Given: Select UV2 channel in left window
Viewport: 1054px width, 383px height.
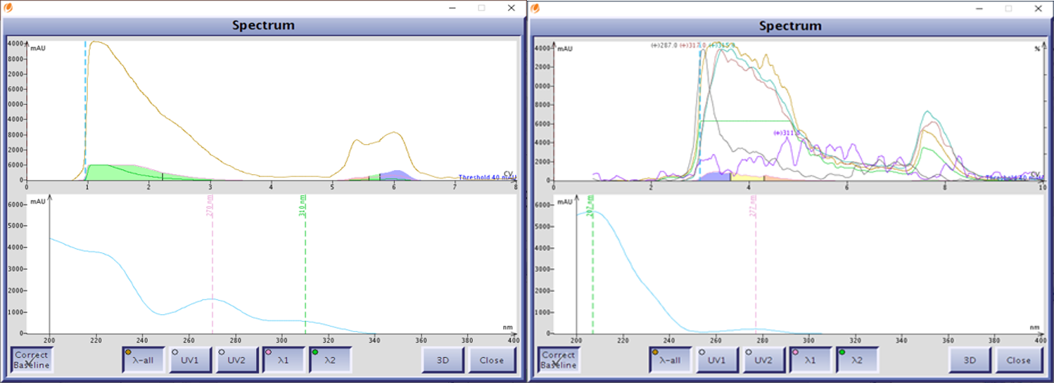Looking at the screenshot, I should (x=236, y=360).
